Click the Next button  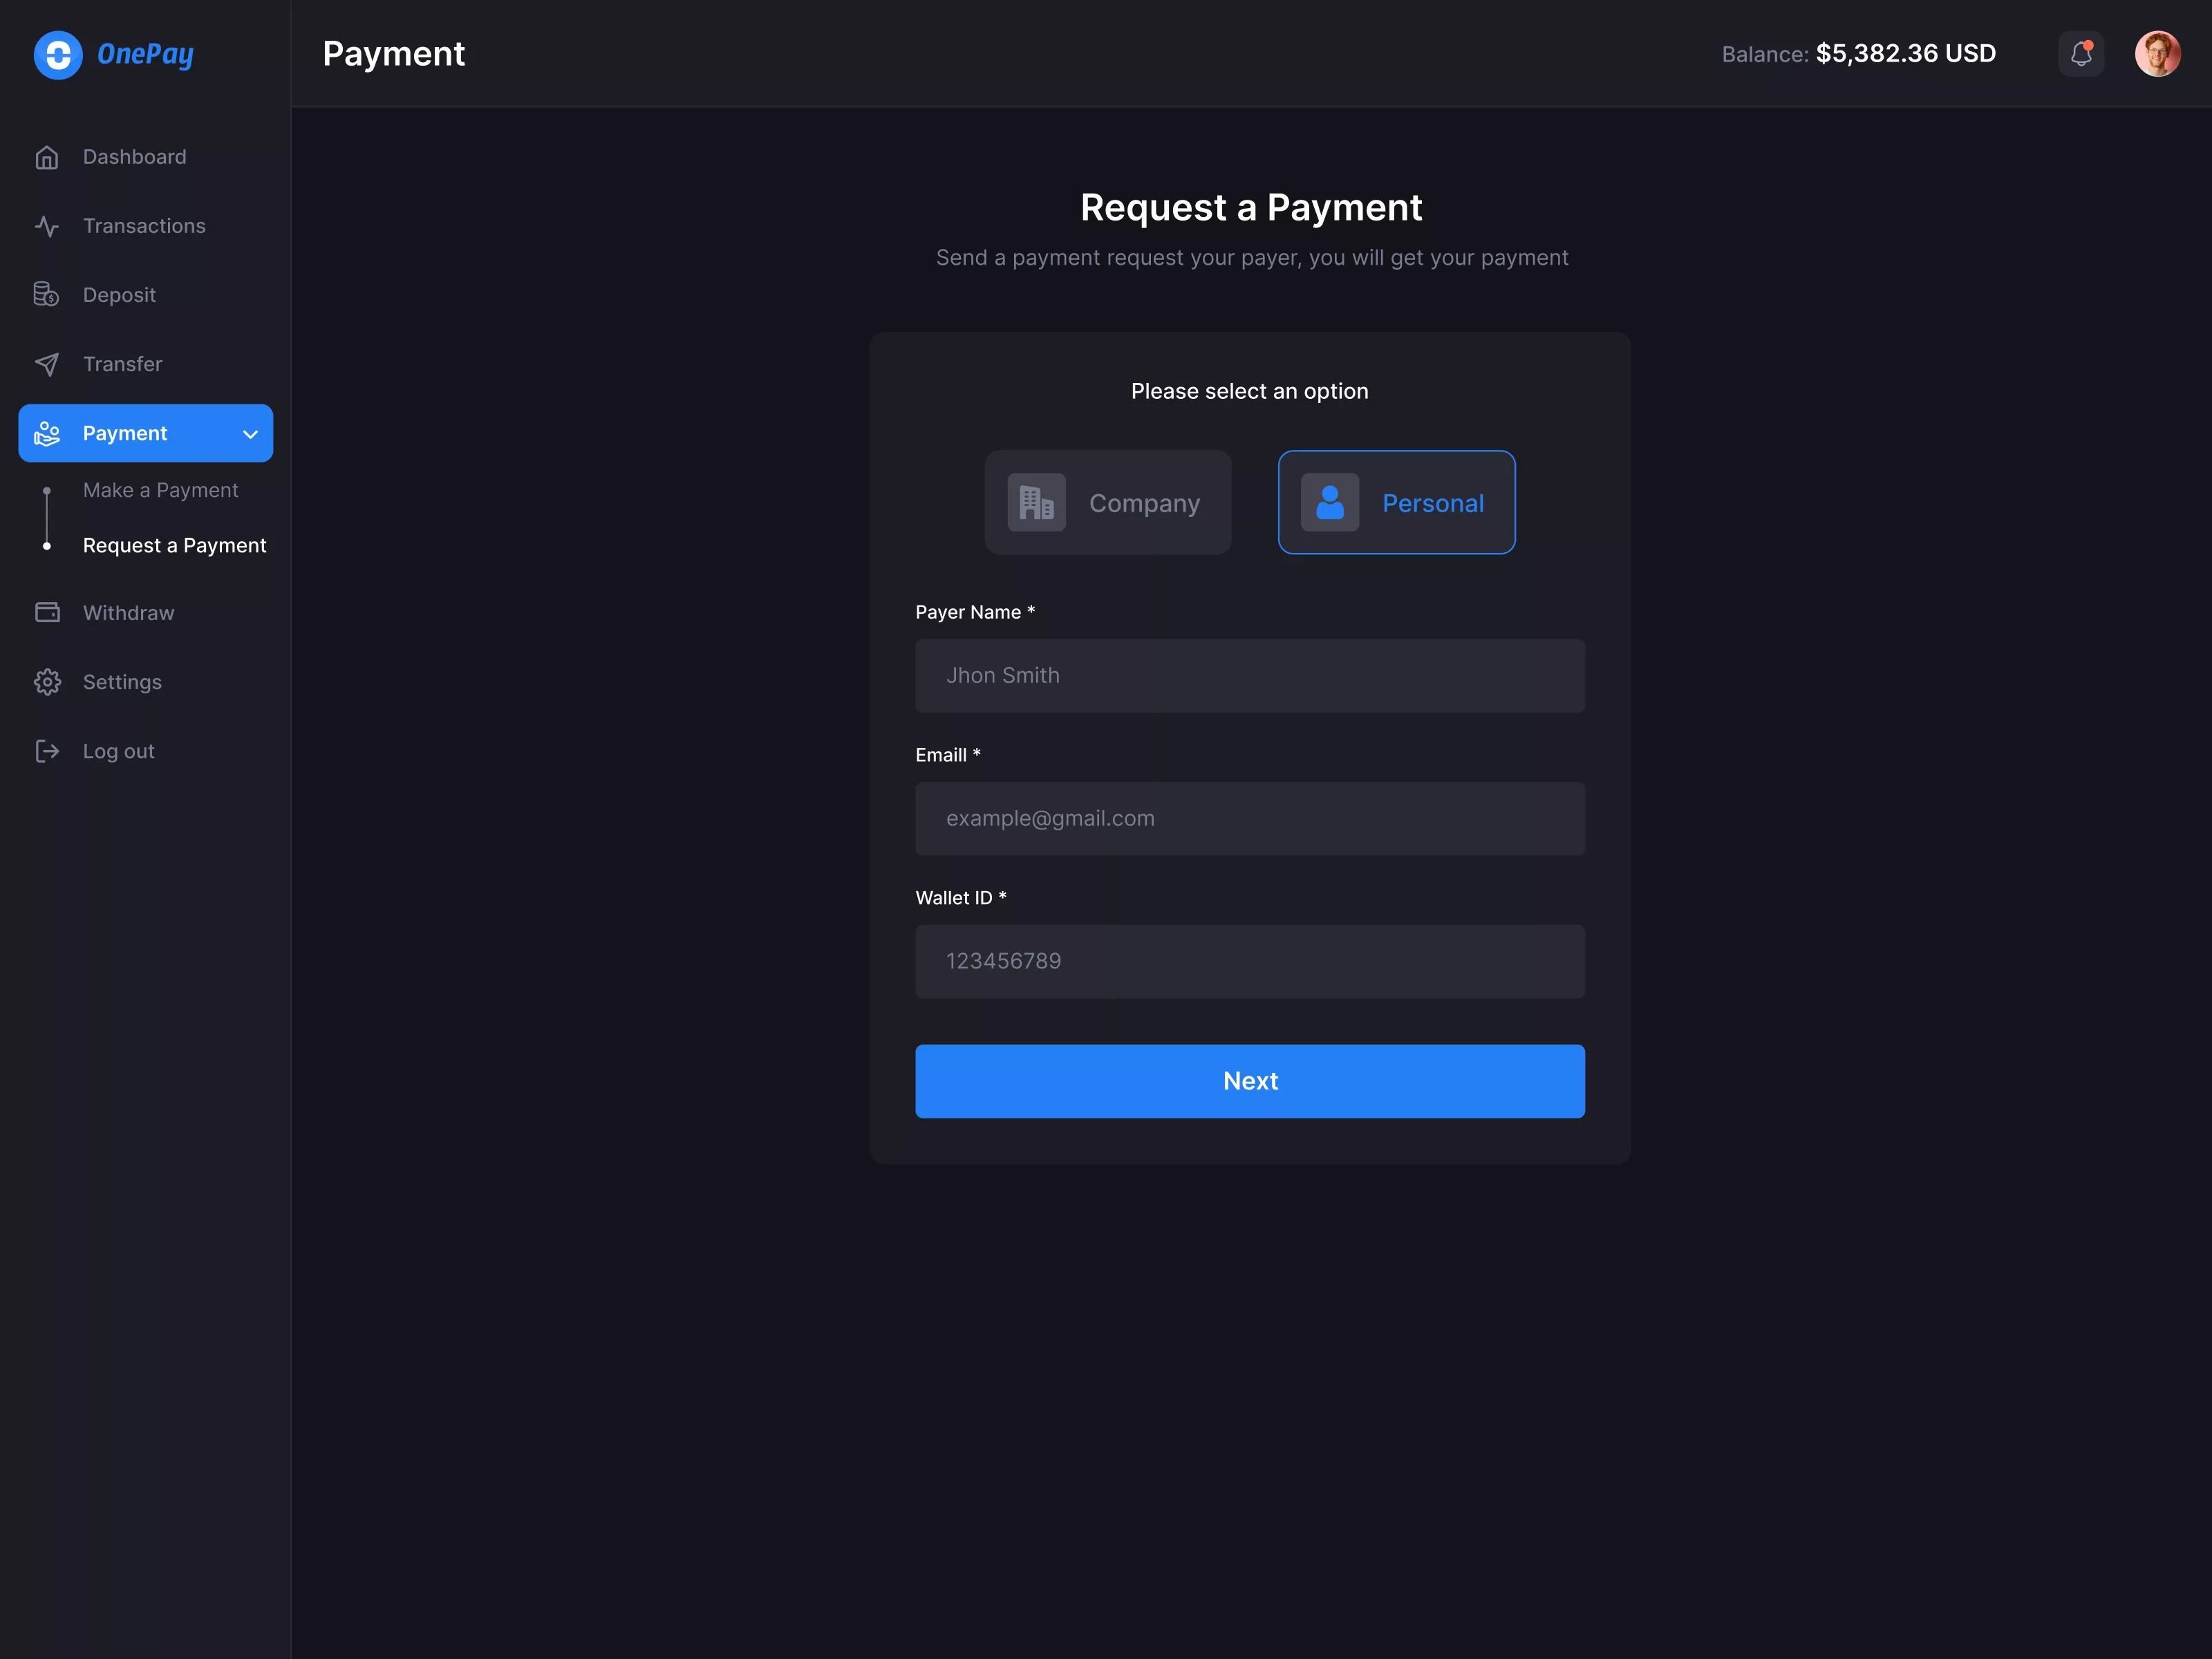point(1250,1081)
